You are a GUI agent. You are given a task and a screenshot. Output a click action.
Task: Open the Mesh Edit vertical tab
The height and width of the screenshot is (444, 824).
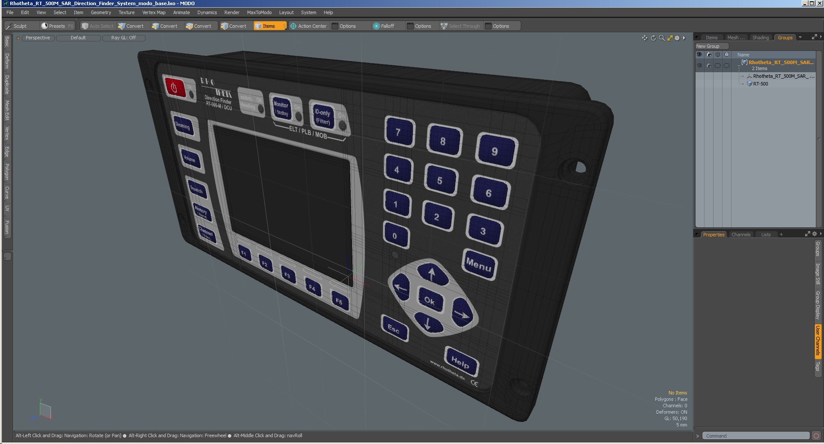[7, 111]
